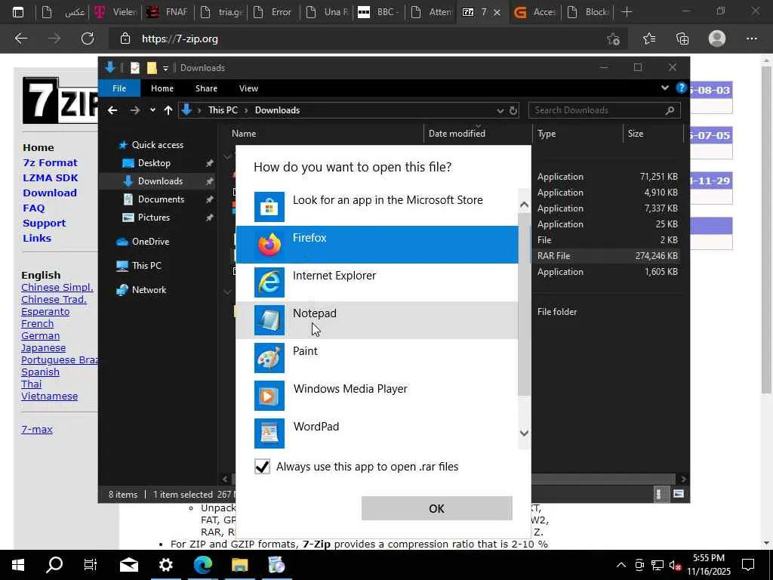Viewport: 773px width, 580px height.
Task: Open the 7z Format link on 7-zip page
Action: [51, 163]
